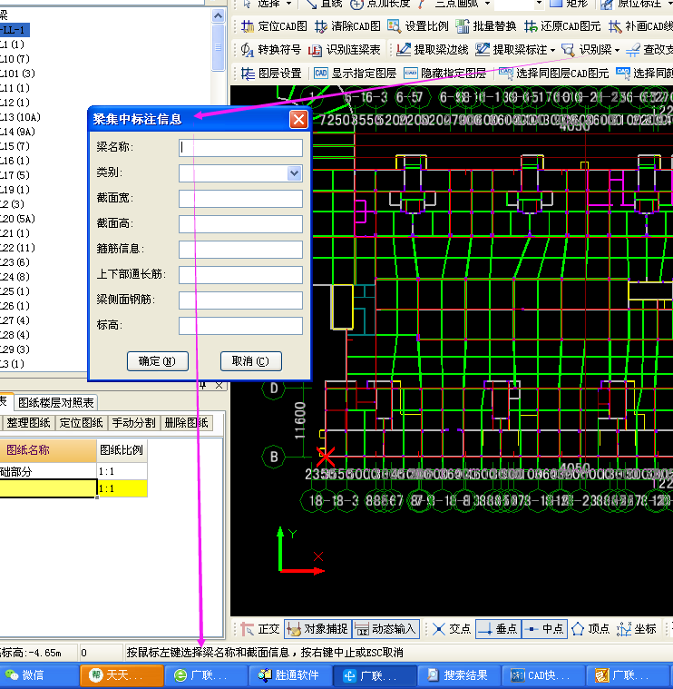Click 隐藏指定图层 icon
673x689 pixels.
click(411, 74)
